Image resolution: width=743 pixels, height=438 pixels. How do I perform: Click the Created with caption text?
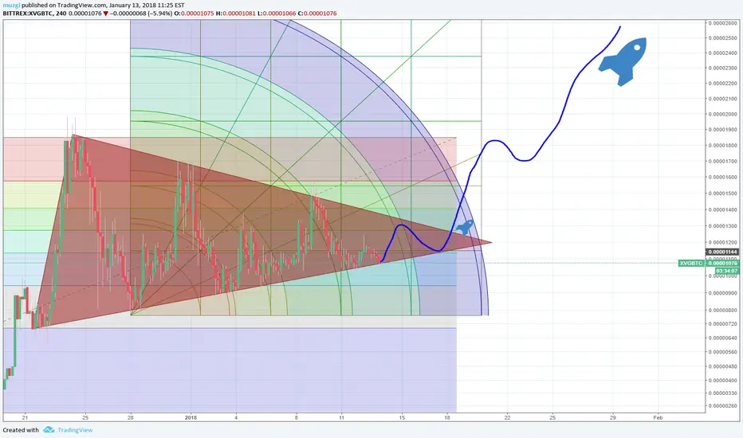pyautogui.click(x=21, y=430)
